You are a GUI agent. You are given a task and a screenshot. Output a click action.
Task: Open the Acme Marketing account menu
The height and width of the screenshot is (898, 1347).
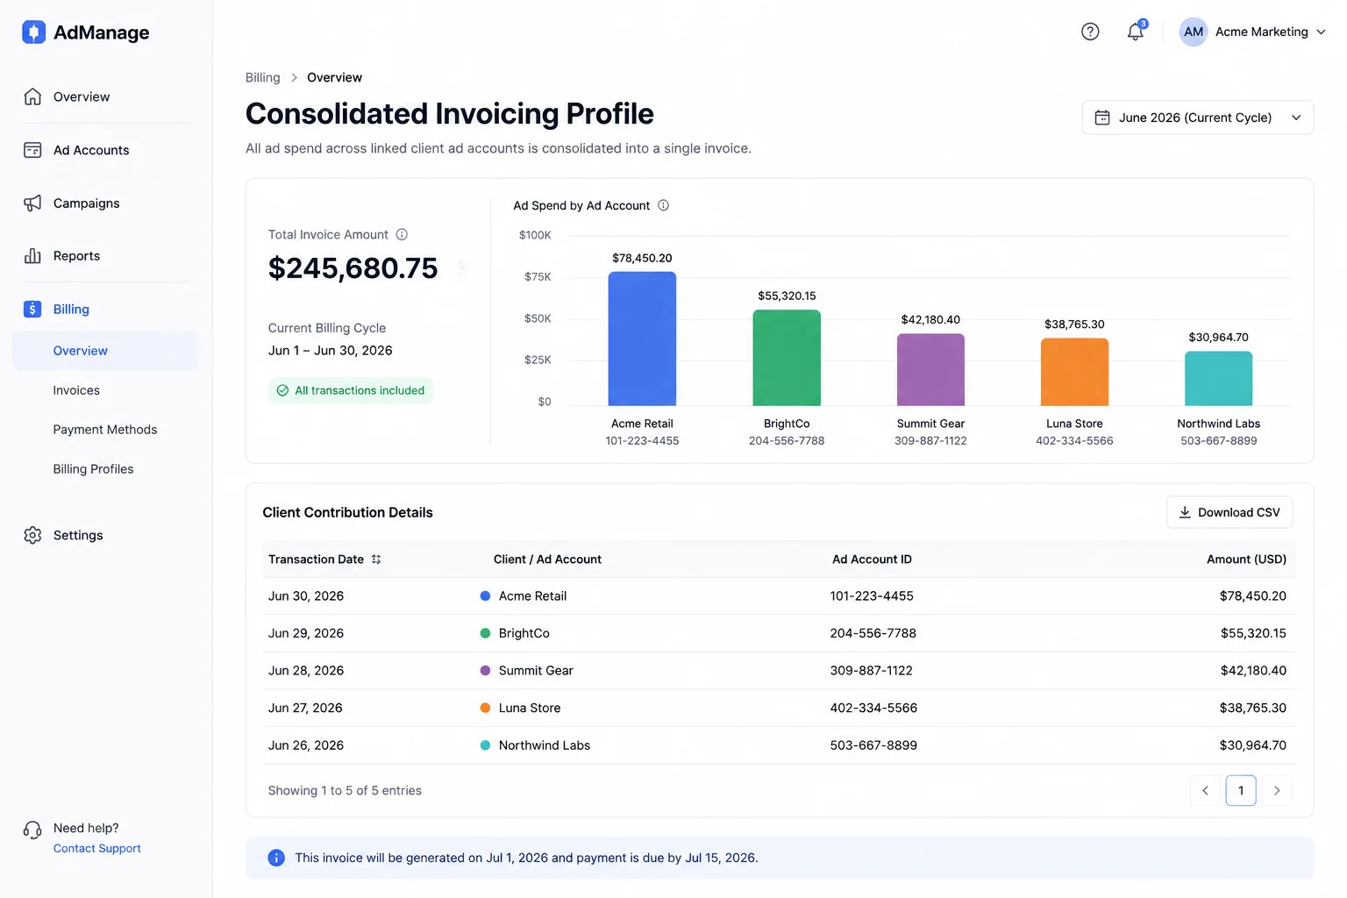point(1251,32)
